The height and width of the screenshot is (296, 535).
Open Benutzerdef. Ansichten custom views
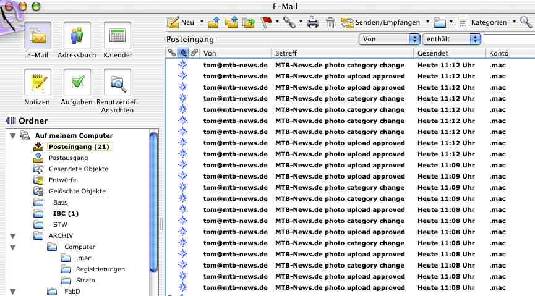[118, 87]
